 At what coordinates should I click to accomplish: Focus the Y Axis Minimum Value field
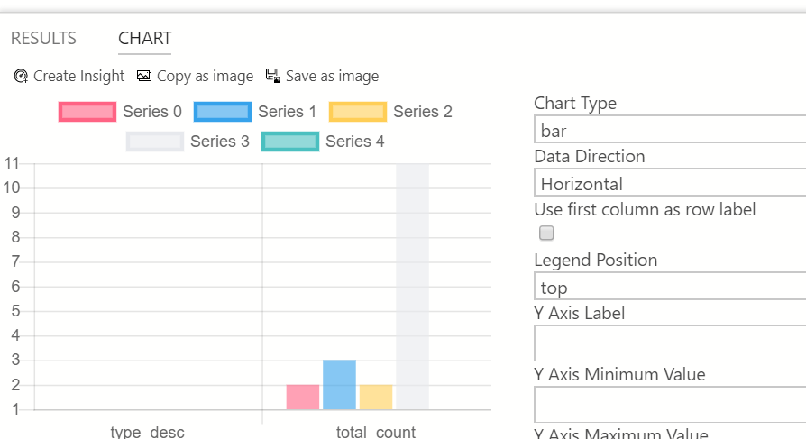(669, 405)
